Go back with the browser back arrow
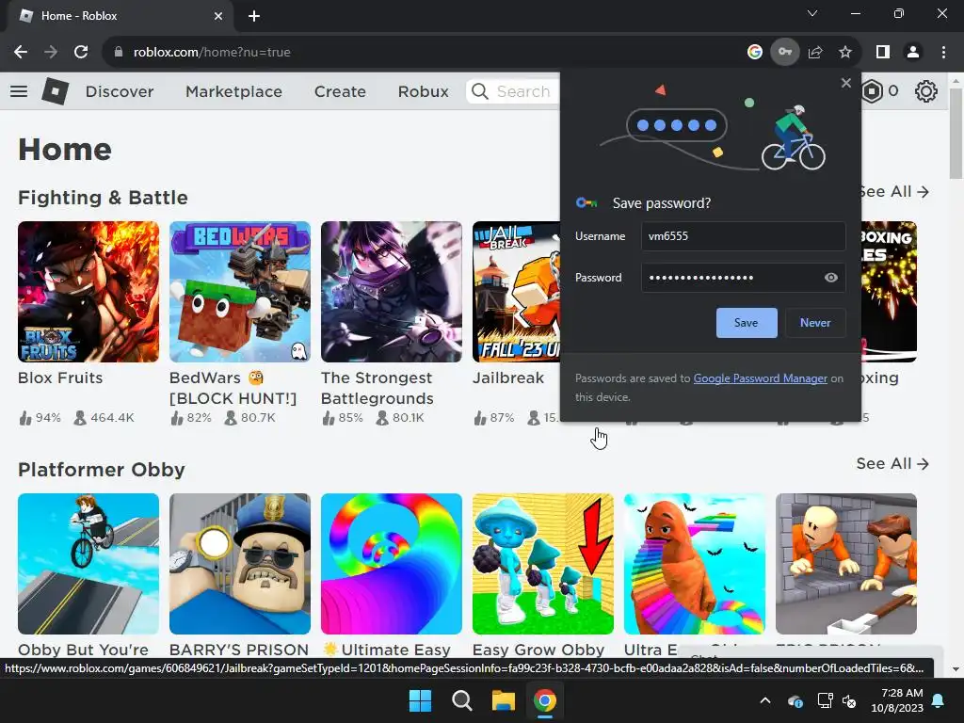This screenshot has height=723, width=964. (21, 53)
